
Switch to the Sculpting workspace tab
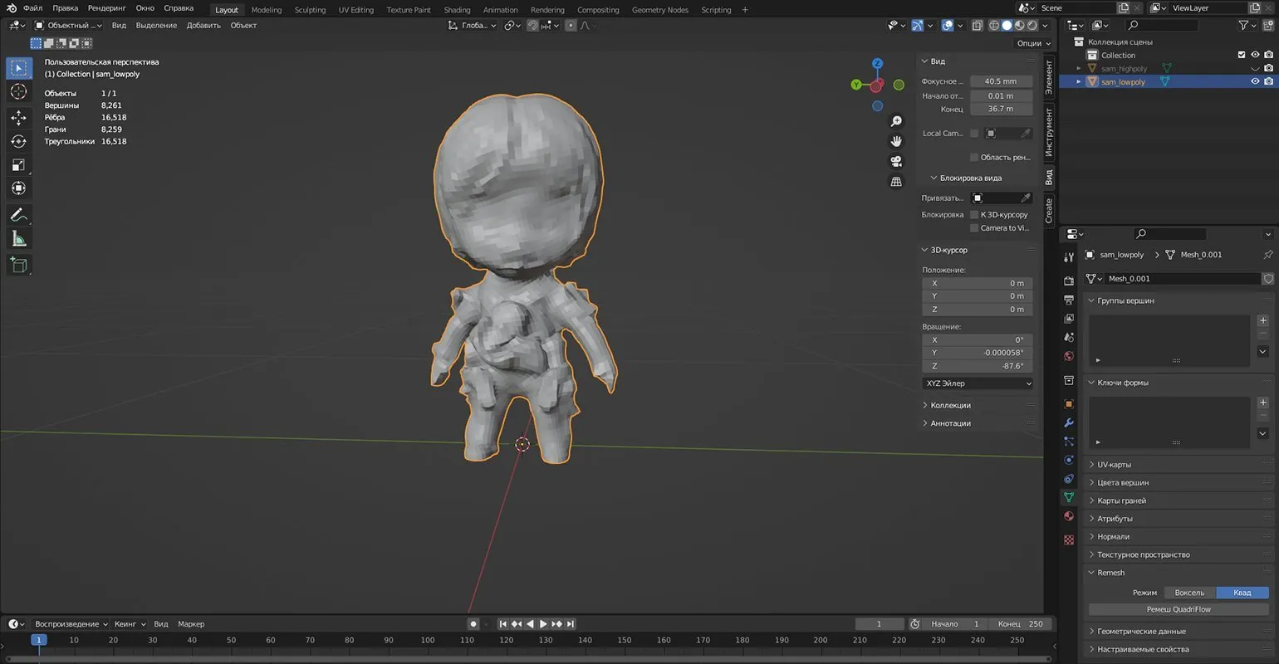tap(310, 10)
